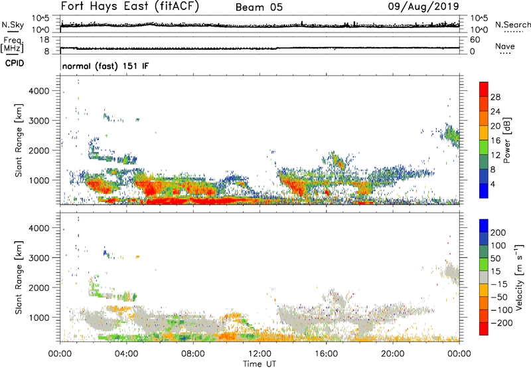Click the 'Nave' legend label
The image size is (531, 368).
click(504, 46)
